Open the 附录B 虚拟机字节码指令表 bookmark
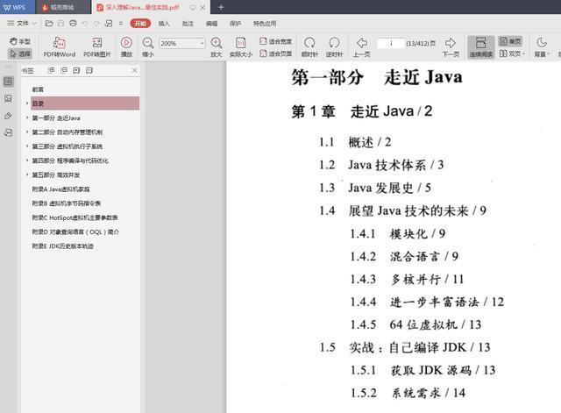The width and height of the screenshot is (561, 413). pyautogui.click(x=67, y=203)
